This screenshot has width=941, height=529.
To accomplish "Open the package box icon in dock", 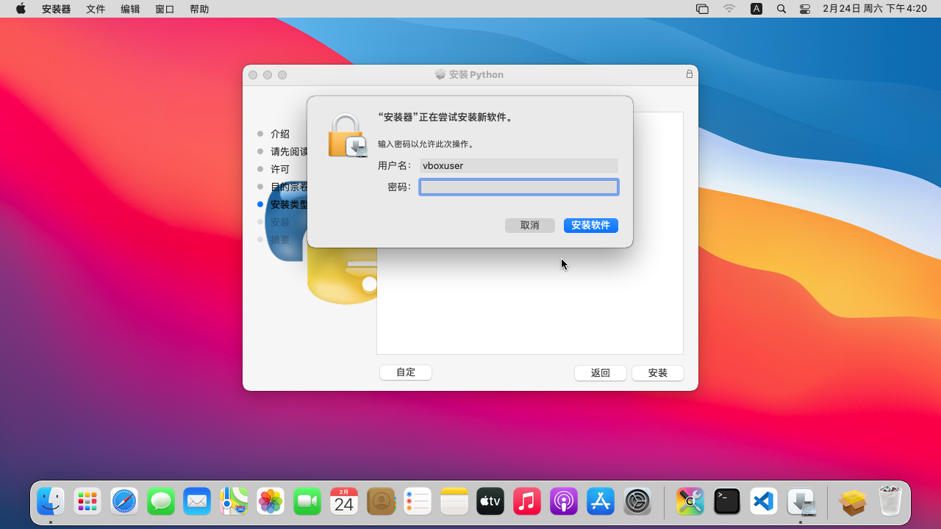I will tap(853, 502).
